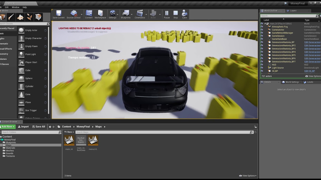Select the Landscape mode icon

tap(20, 17)
